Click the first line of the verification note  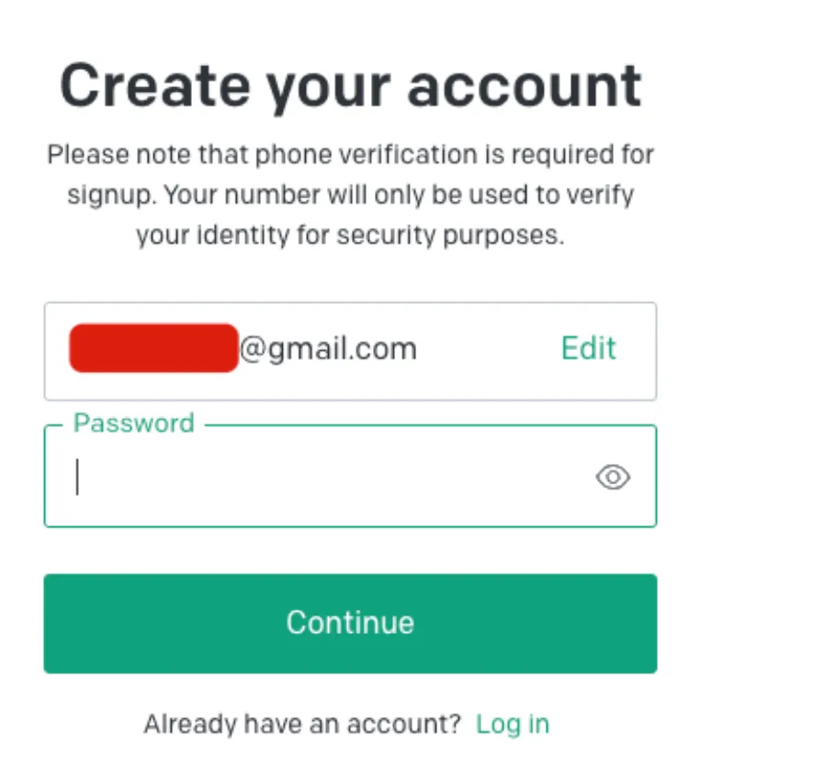[350, 154]
